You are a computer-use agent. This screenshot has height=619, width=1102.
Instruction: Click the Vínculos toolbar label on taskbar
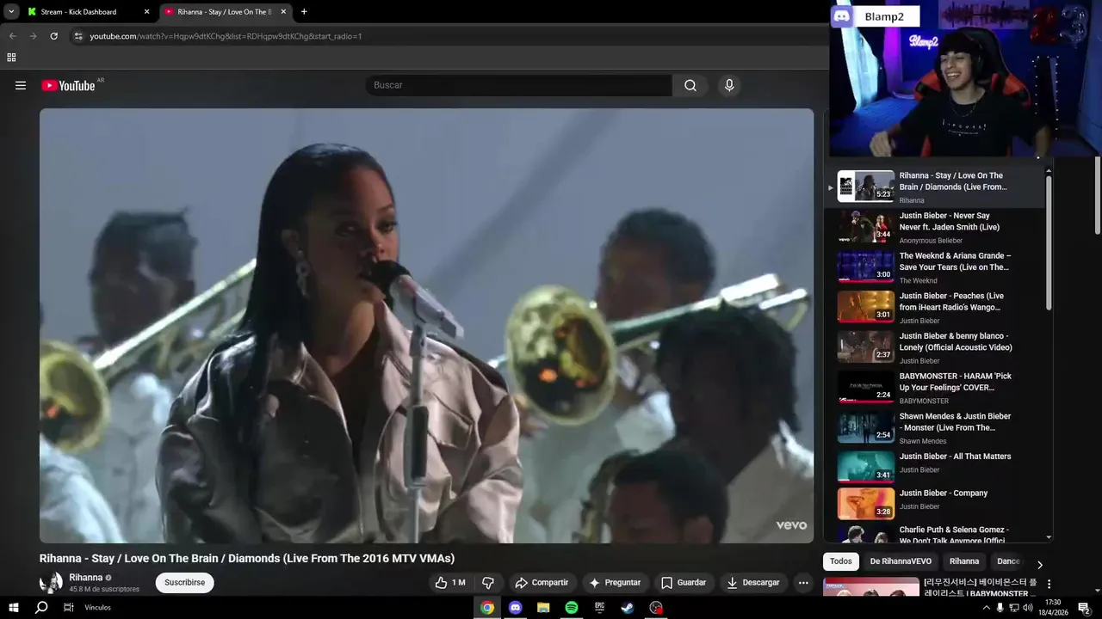coord(97,607)
